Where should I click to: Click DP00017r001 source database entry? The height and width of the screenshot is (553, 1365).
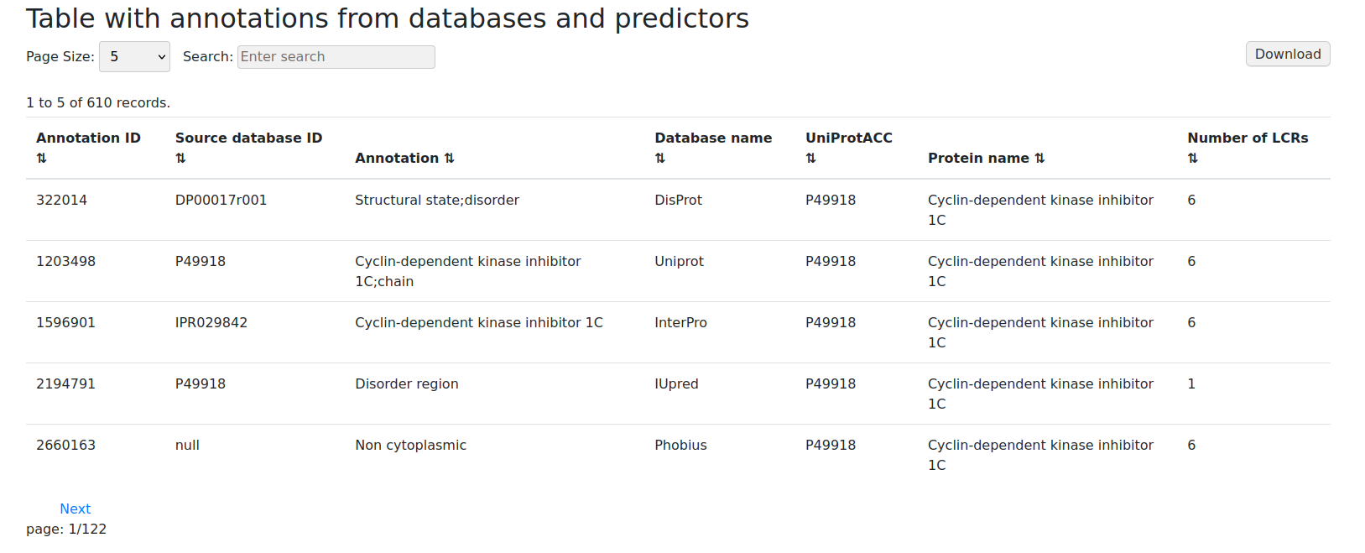221,201
